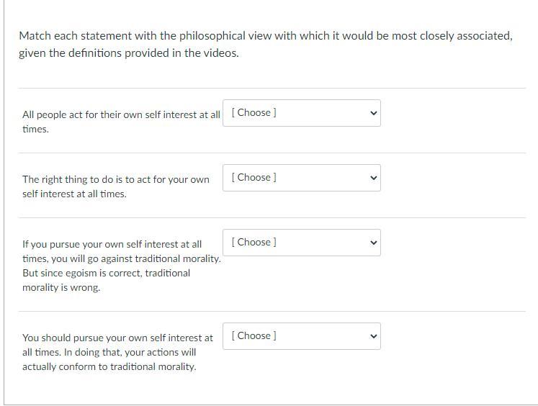This screenshot has width=538, height=406.
Task: Click the "If you pursue your own self interest" text
Action: coord(112,244)
